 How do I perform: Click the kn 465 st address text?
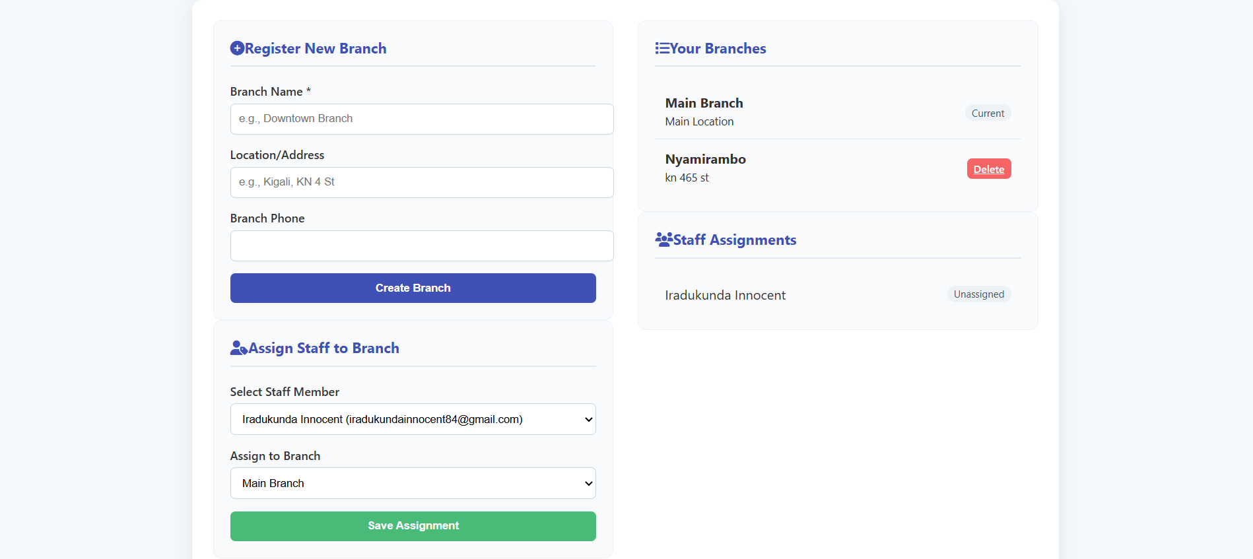pyautogui.click(x=687, y=178)
